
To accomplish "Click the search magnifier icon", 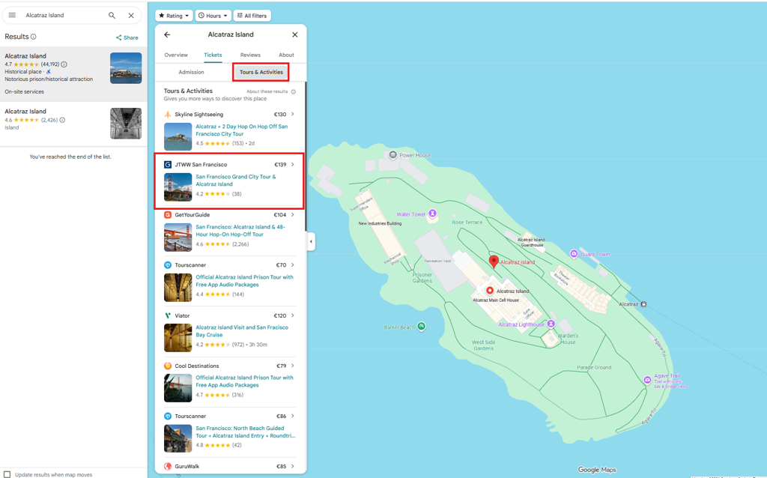I will pos(112,15).
